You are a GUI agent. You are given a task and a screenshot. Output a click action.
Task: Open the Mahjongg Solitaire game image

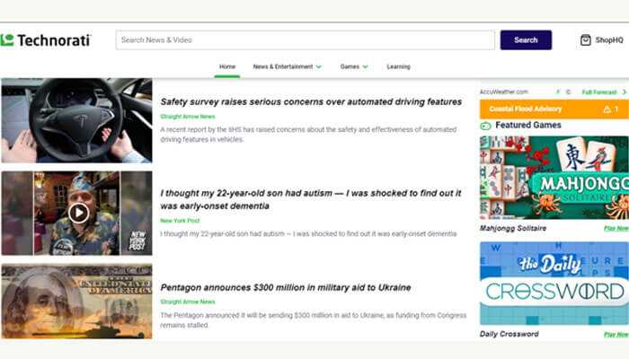(554, 177)
